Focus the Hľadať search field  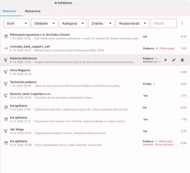(x=164, y=23)
